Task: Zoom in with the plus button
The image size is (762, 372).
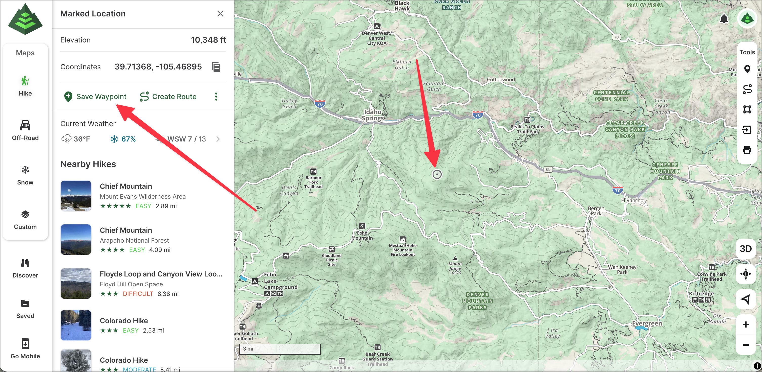Action: coord(746,324)
